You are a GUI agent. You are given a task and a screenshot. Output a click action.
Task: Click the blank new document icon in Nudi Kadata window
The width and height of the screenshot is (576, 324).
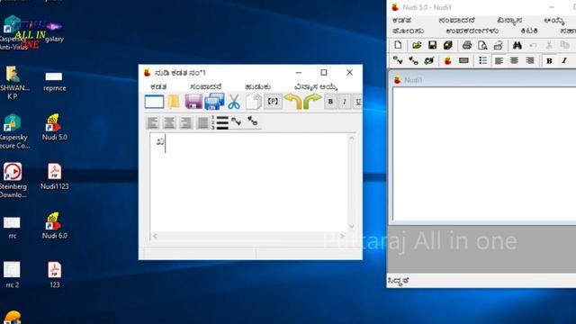154,102
